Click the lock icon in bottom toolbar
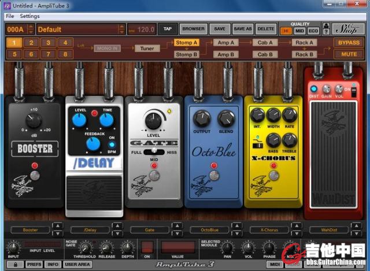370x271 pixels. [16, 265]
